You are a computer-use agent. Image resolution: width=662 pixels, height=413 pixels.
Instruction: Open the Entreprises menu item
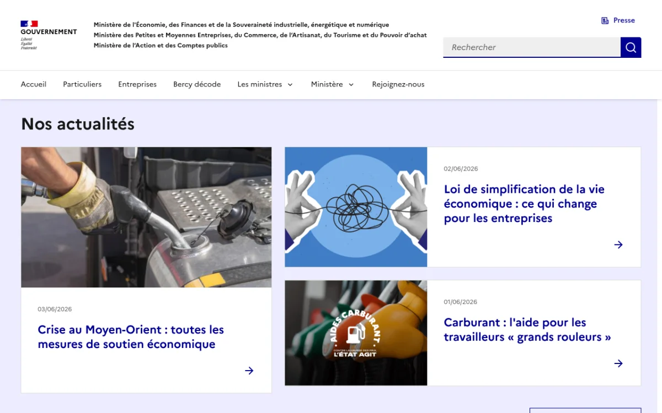pyautogui.click(x=137, y=84)
